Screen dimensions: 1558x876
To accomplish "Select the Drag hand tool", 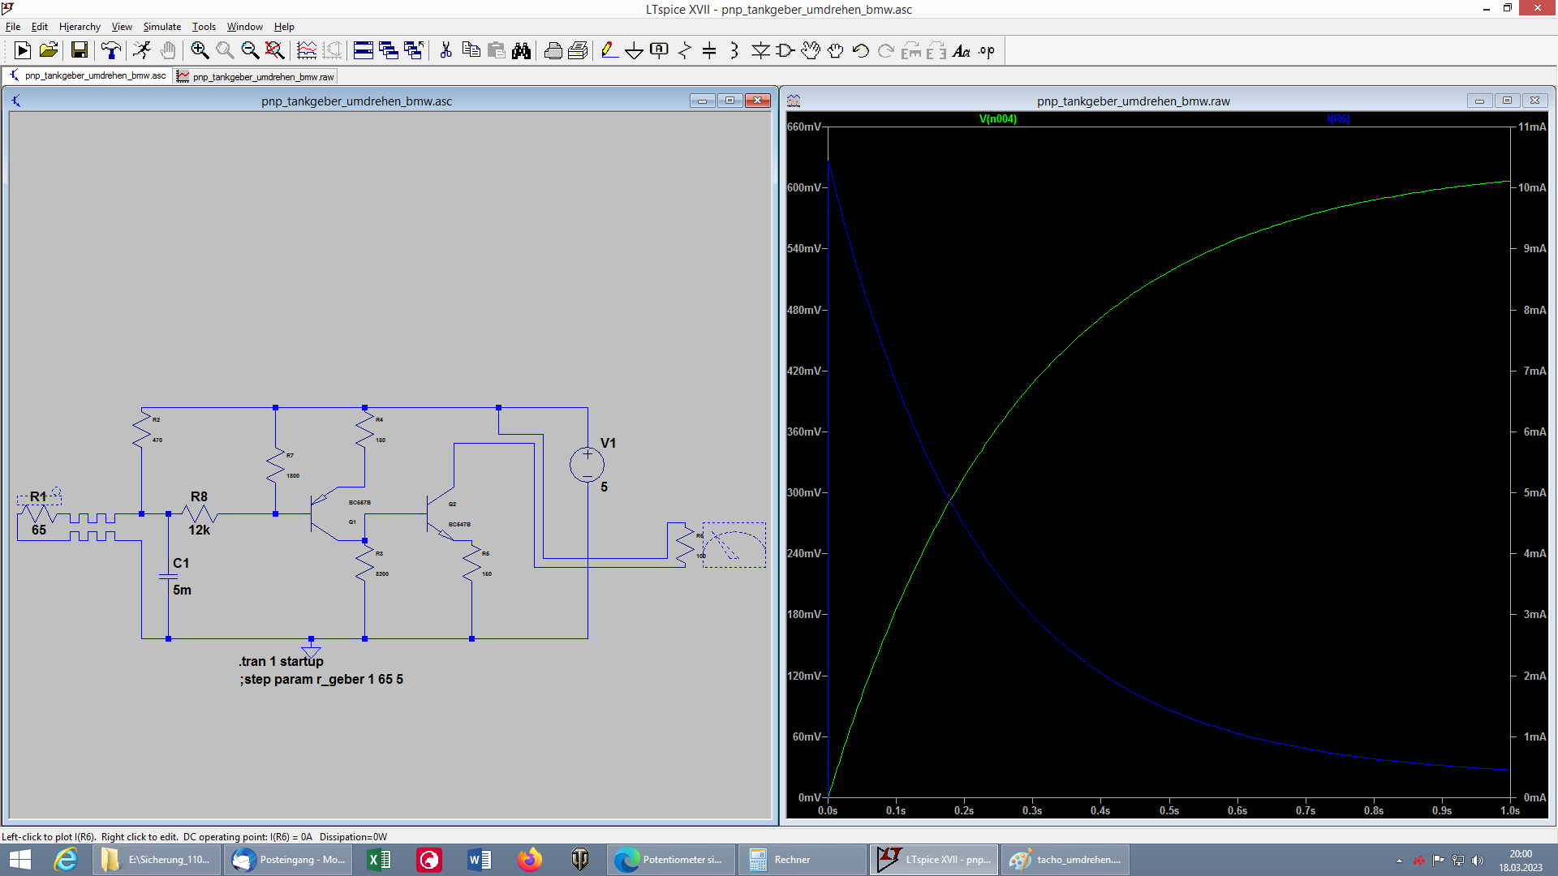I will 836,51.
